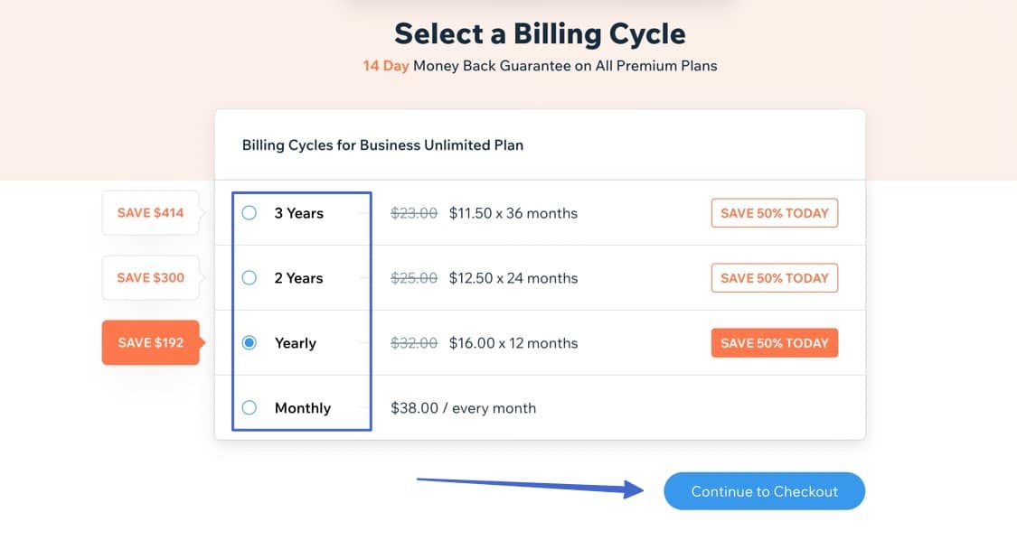
Task: Click the SAVE $300 badge
Action: [150, 278]
